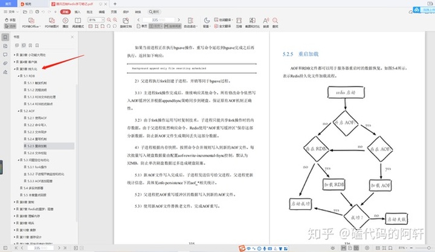Open PDF to image converter
435x252 pixels.
click(x=51, y=22)
